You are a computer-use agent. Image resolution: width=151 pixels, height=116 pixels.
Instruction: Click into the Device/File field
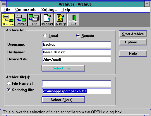click(x=76, y=60)
